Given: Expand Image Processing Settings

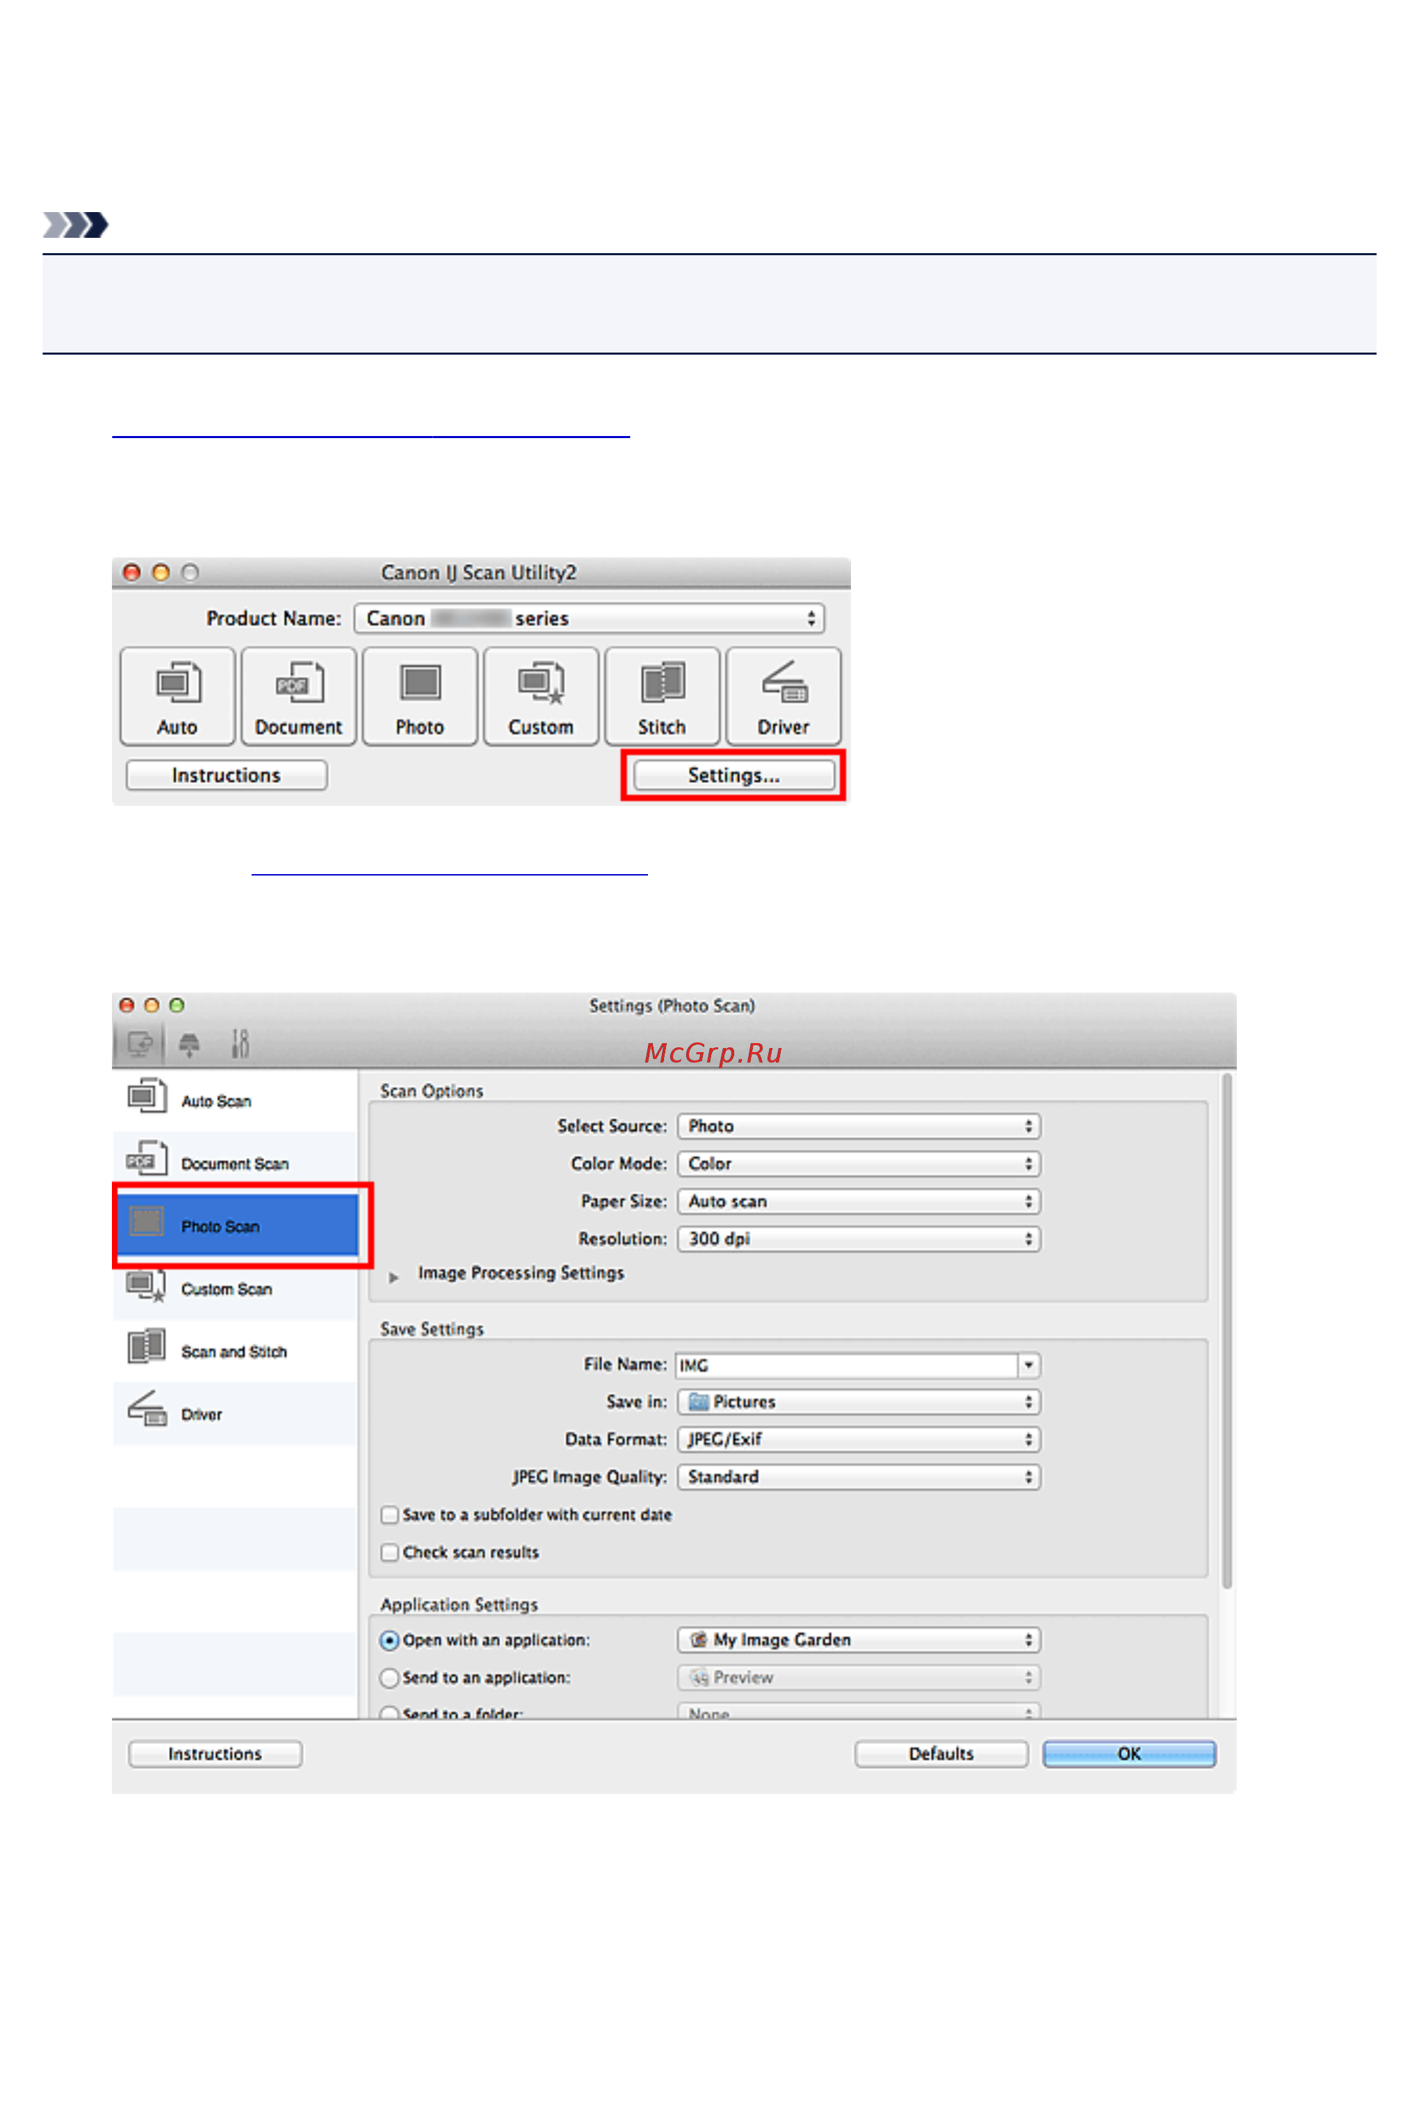Looking at the screenshot, I should 394,1277.
